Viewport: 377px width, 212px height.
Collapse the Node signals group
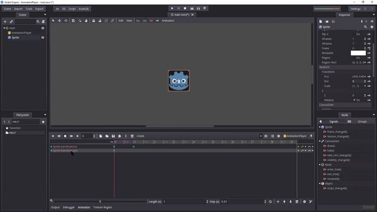coord(320,165)
